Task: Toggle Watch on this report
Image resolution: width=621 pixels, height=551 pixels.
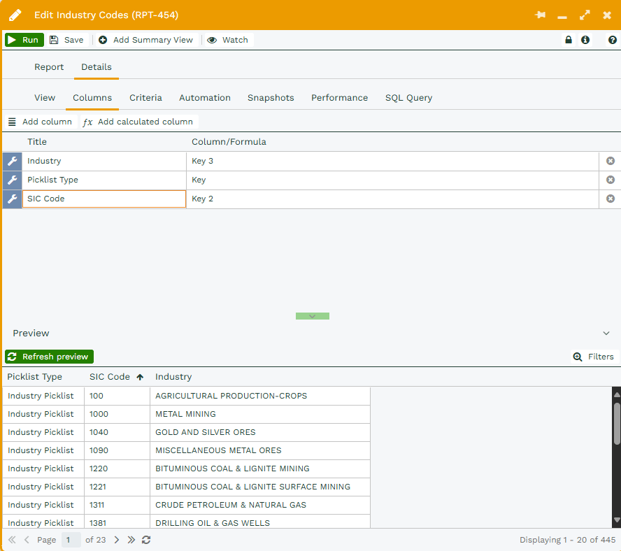Action: click(x=228, y=40)
